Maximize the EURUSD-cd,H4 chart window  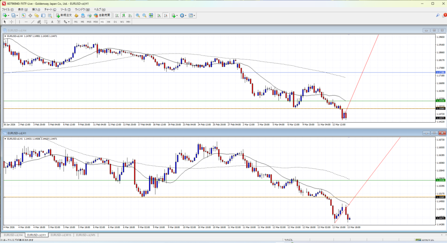coord(434,30)
